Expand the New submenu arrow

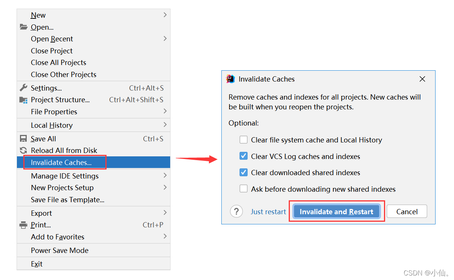tap(165, 15)
